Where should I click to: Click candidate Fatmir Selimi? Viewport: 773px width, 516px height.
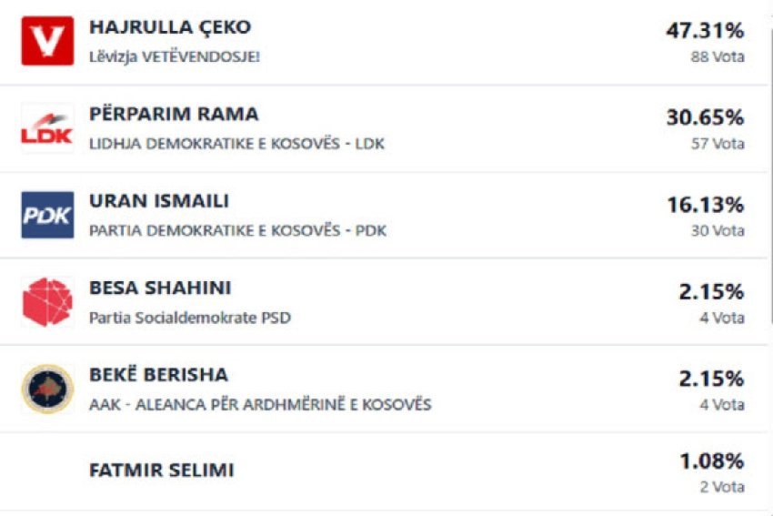[161, 470]
